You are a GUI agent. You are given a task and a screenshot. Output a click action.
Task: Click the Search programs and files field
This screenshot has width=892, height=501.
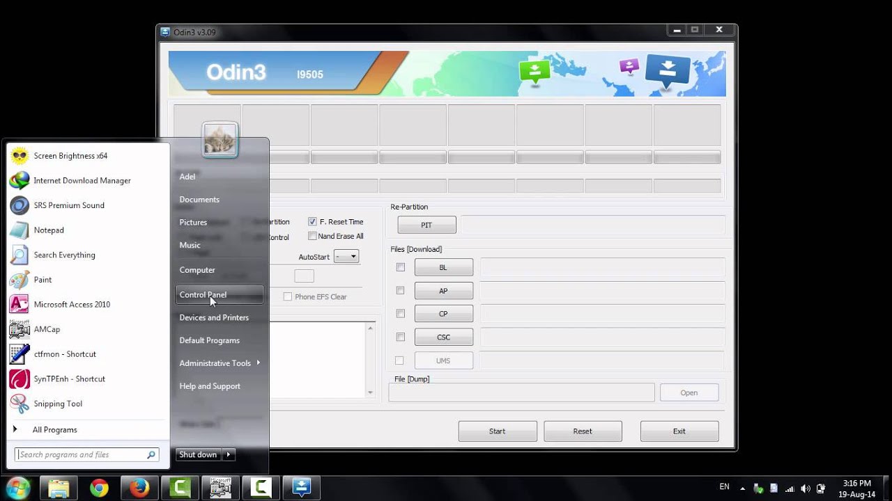coord(81,455)
